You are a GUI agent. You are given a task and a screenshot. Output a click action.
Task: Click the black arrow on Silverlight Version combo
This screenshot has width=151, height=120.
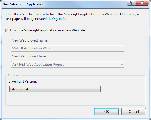click(98, 89)
